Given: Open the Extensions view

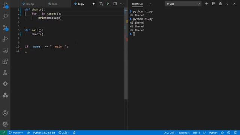Looking at the screenshot, I should (5, 61).
